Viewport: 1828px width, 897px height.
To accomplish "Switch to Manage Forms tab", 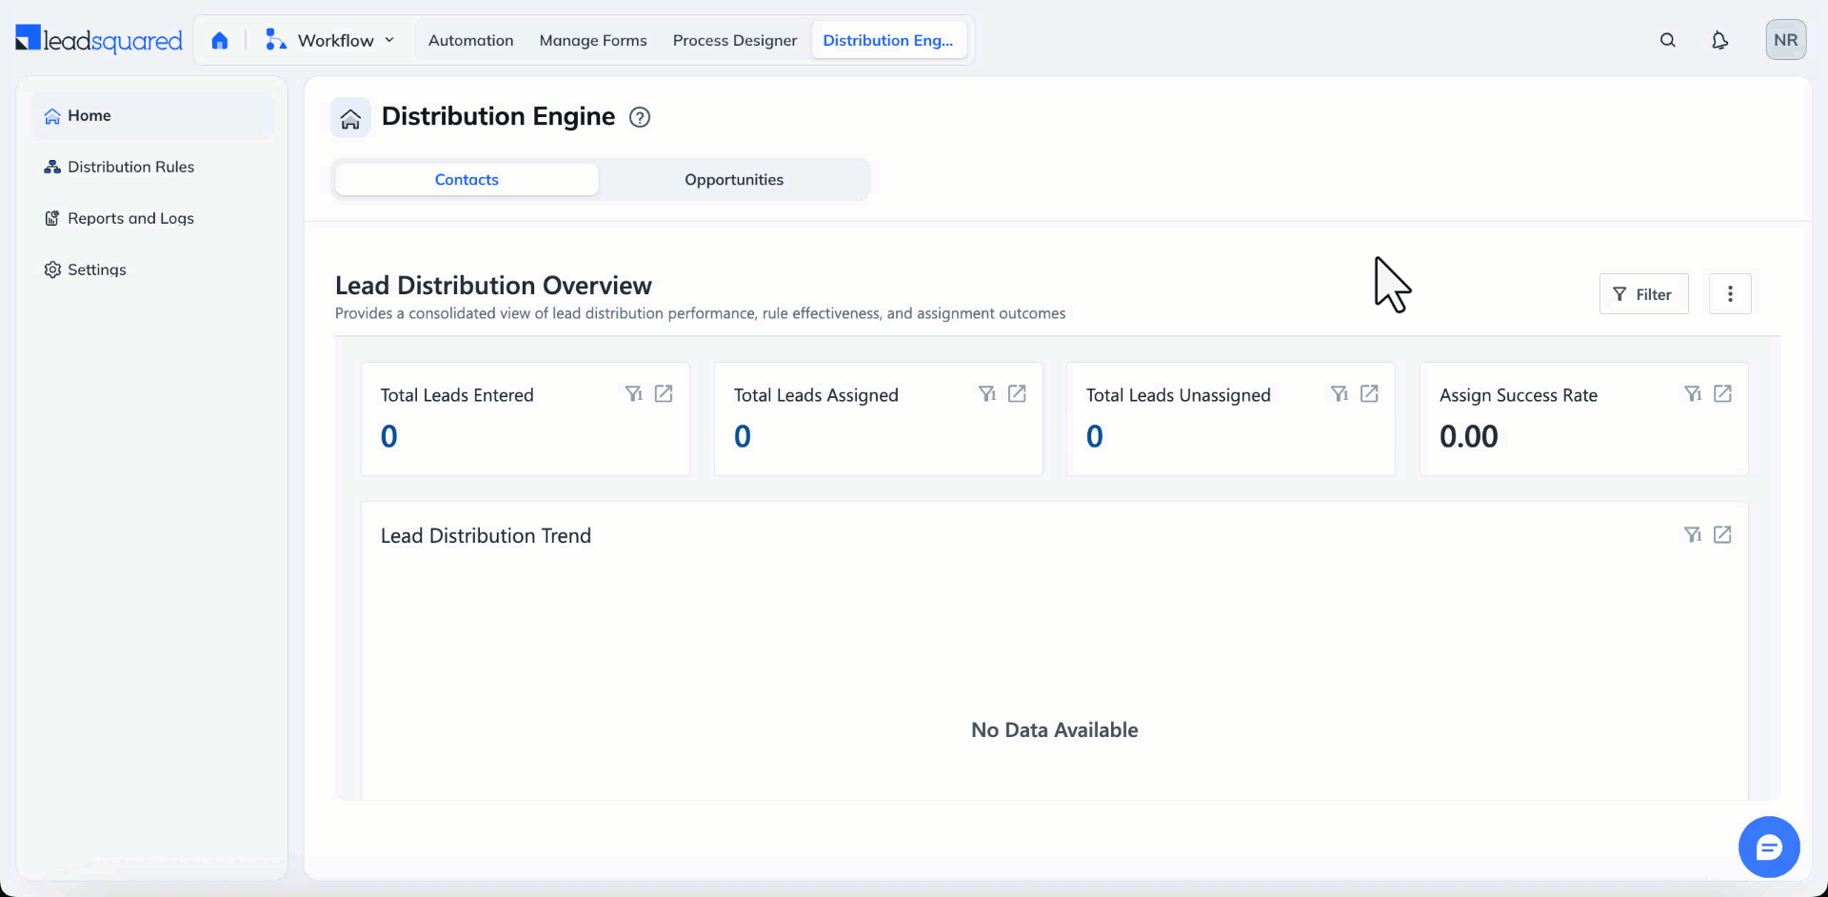I will (x=593, y=40).
